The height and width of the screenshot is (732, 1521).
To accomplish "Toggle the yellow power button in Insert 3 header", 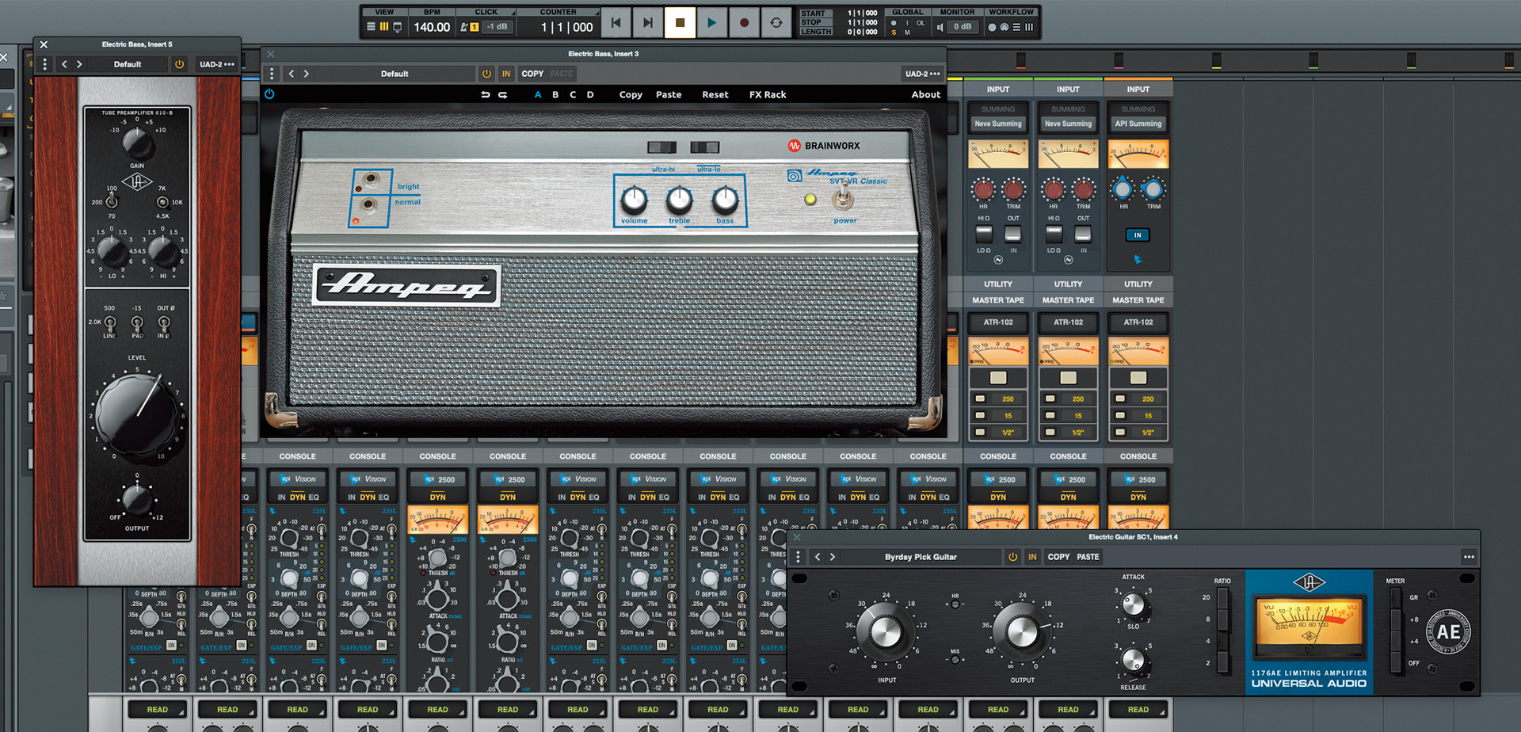I will click(486, 74).
